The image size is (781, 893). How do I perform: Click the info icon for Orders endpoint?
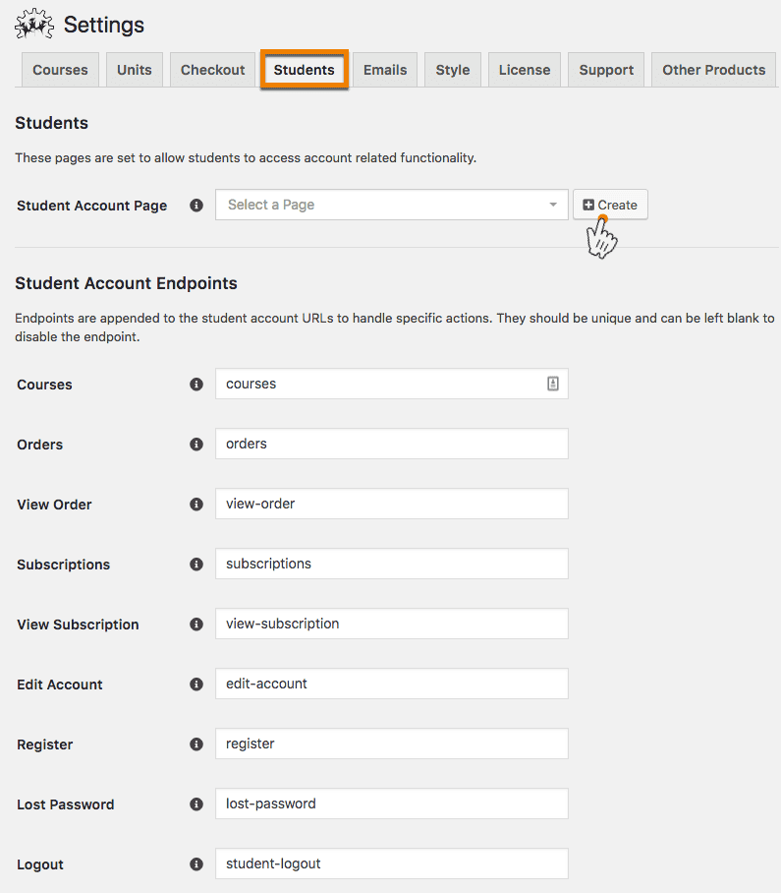196,445
